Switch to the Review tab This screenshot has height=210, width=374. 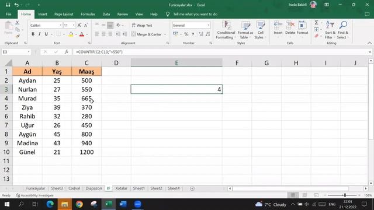(x=122, y=14)
